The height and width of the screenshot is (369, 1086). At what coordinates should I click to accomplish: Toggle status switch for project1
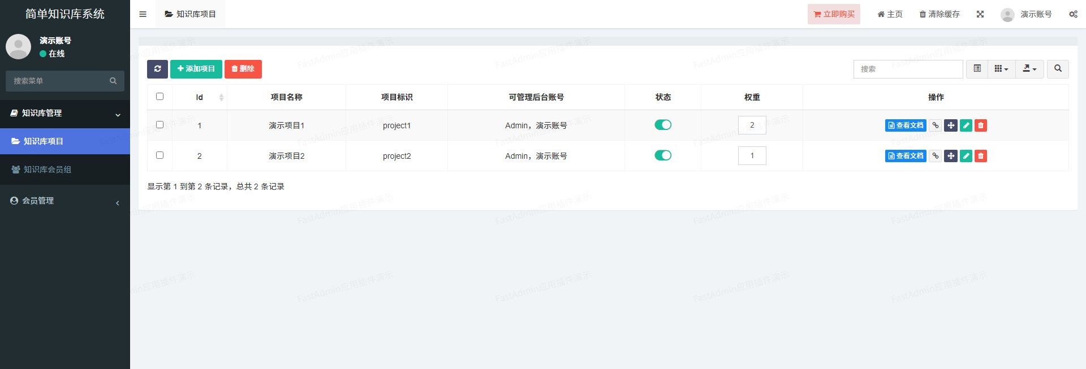point(663,125)
